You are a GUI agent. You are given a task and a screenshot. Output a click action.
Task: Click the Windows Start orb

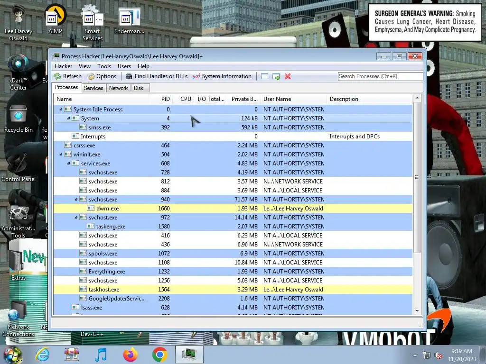coord(12,355)
